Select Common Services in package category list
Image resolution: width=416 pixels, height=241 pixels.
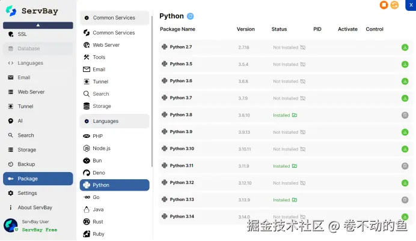click(114, 33)
